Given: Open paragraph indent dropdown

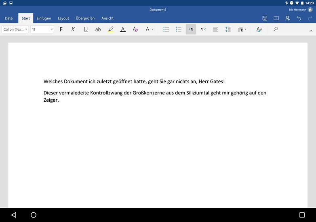Looking at the screenshot, I should coord(242,29).
